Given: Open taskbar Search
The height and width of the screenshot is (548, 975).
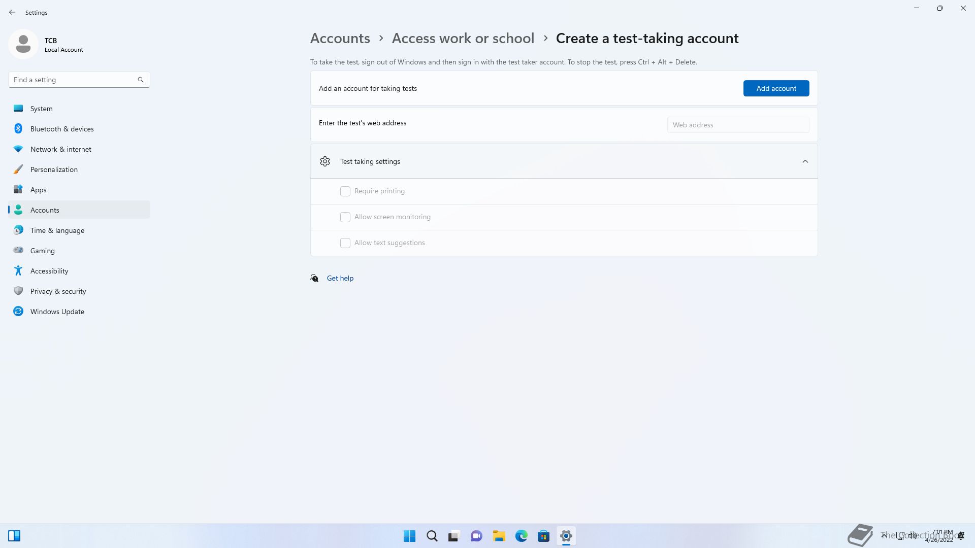Looking at the screenshot, I should [x=432, y=536].
